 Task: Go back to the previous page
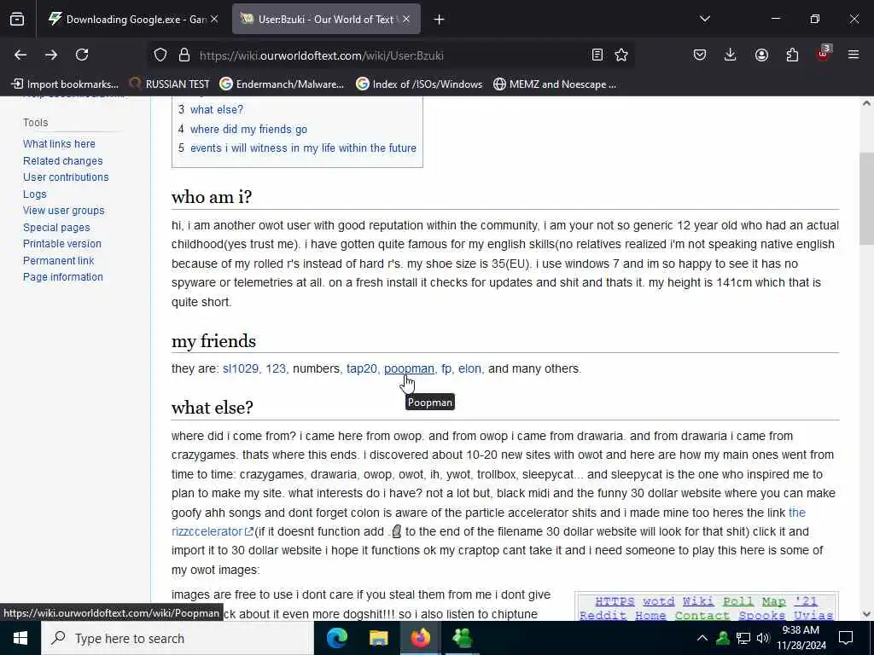(x=20, y=55)
